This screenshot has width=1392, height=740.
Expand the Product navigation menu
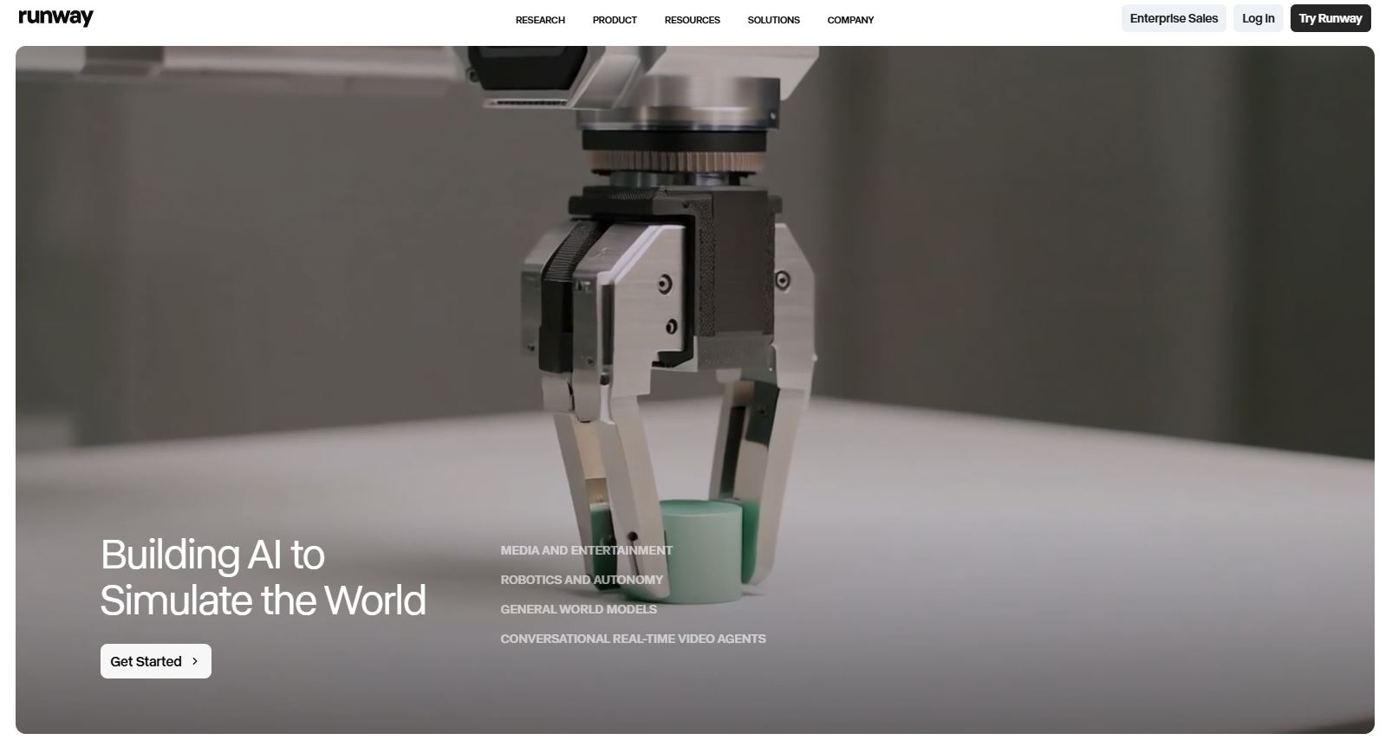click(x=615, y=20)
